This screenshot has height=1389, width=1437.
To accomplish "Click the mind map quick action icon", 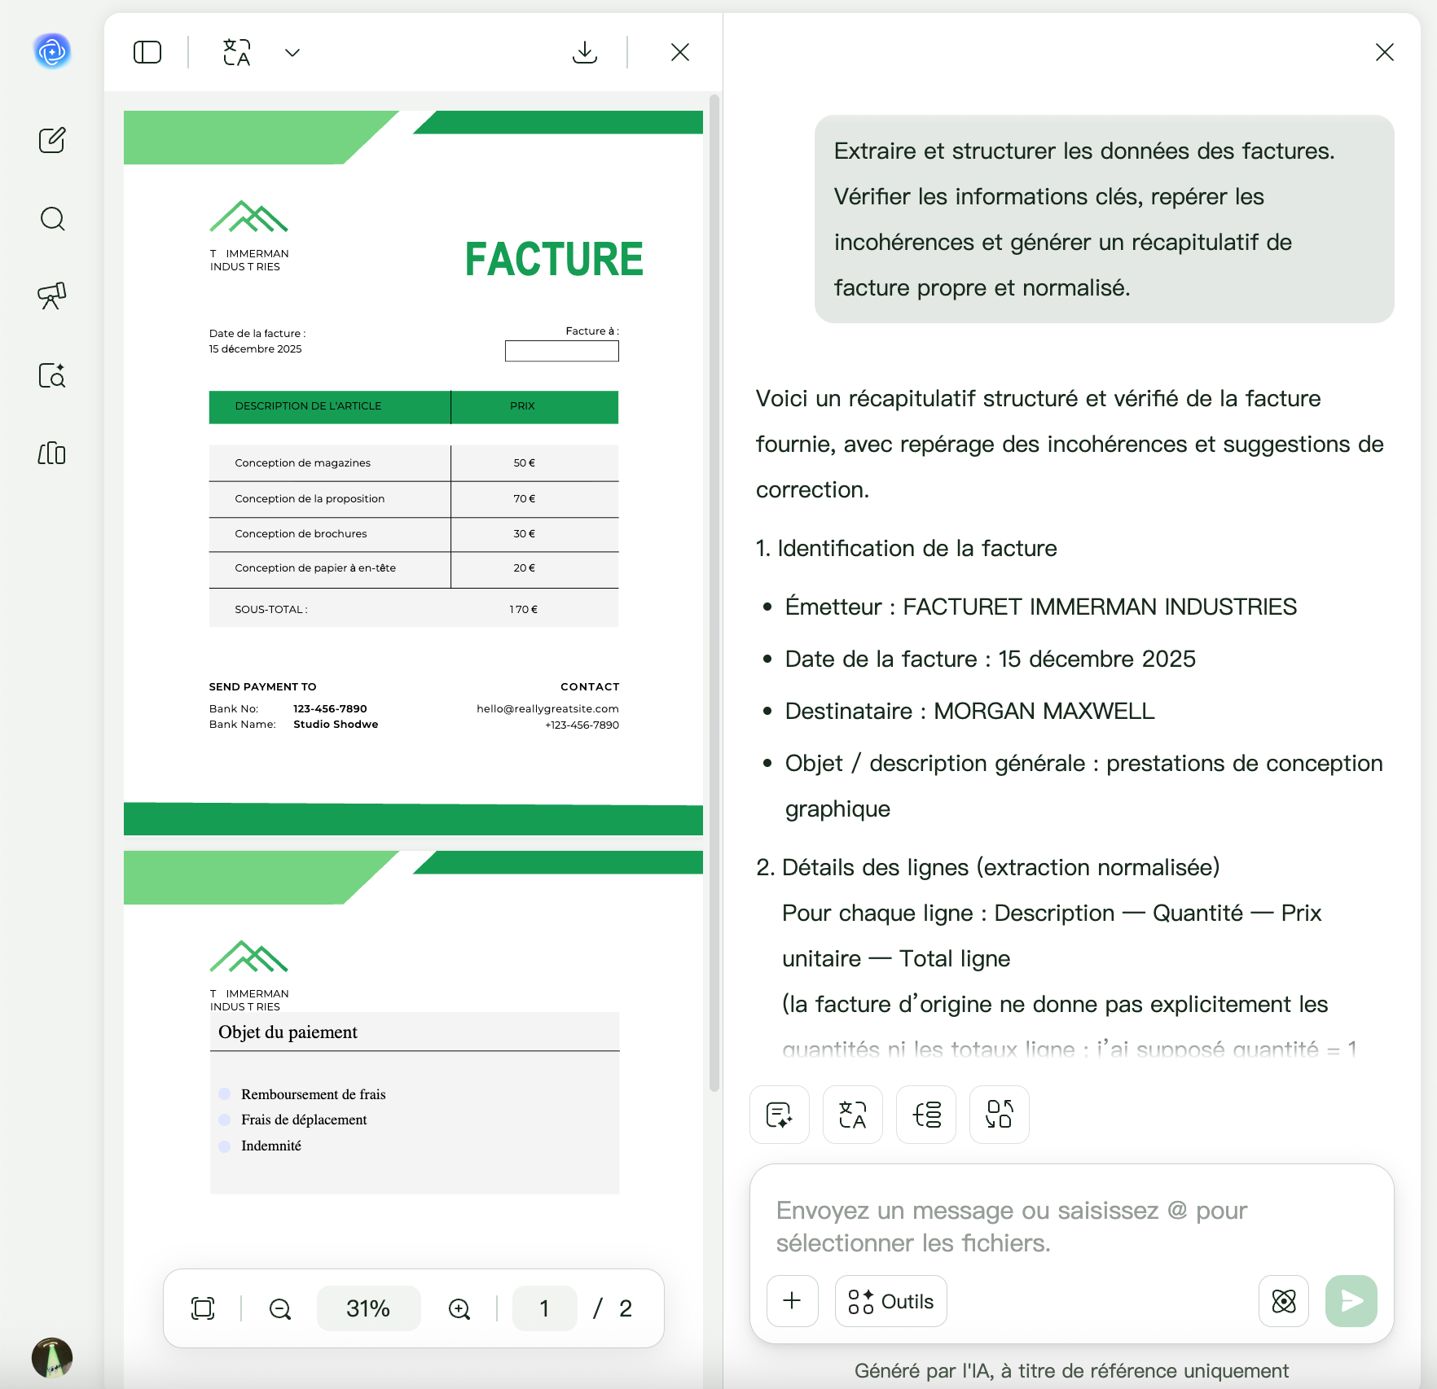I will coord(926,1114).
